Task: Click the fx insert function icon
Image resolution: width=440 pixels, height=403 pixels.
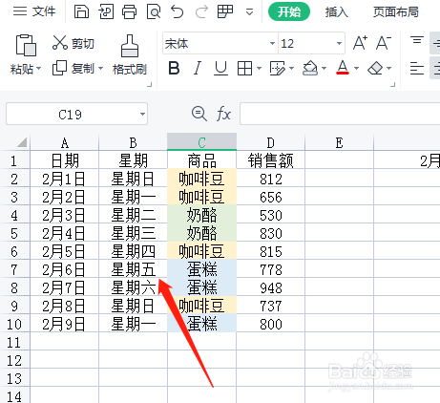Action: click(223, 114)
